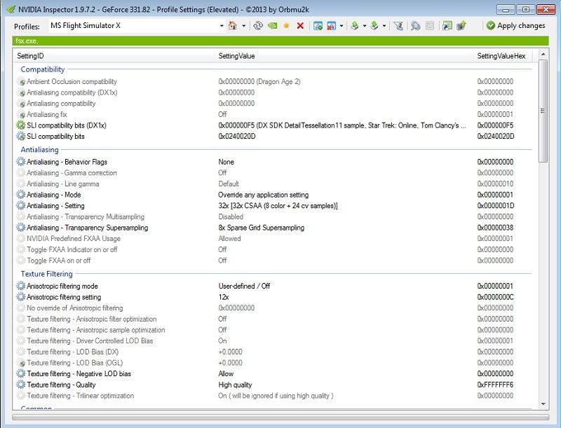Image resolution: width=561 pixels, height=428 pixels.
Task: Click gear icon beside Antialiasing - Setting
Action: click(x=21, y=206)
